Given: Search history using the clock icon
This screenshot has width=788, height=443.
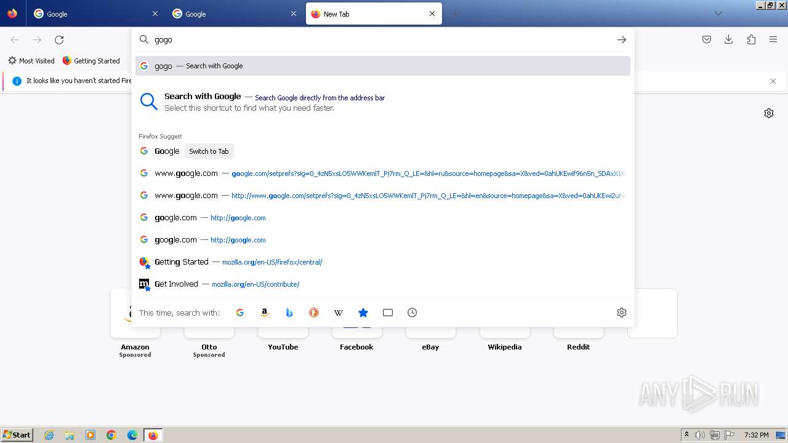Looking at the screenshot, I should click(x=412, y=313).
